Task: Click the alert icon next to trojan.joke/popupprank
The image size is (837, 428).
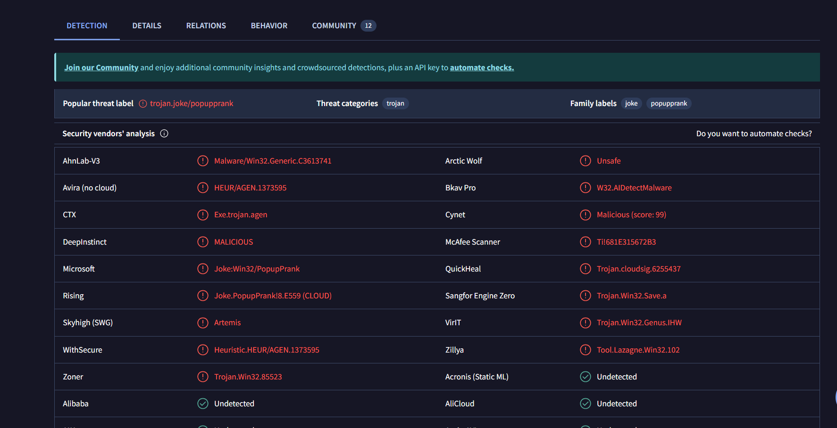Action: 143,104
